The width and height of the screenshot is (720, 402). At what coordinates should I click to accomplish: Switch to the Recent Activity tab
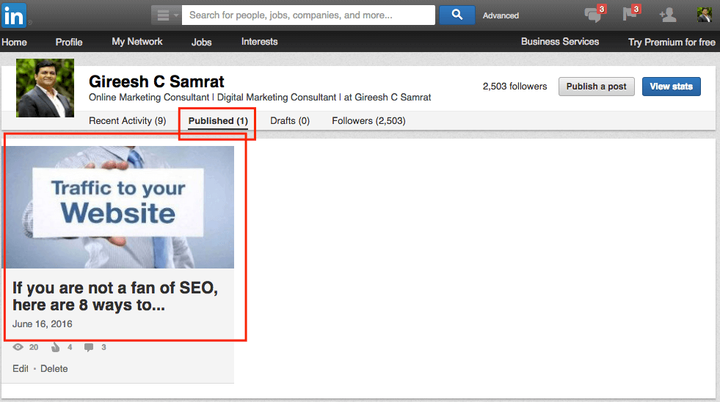[x=127, y=121]
